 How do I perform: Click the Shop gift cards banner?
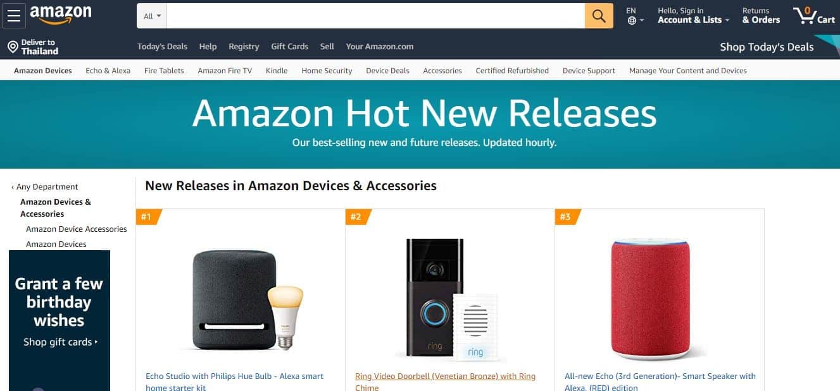[60, 320]
